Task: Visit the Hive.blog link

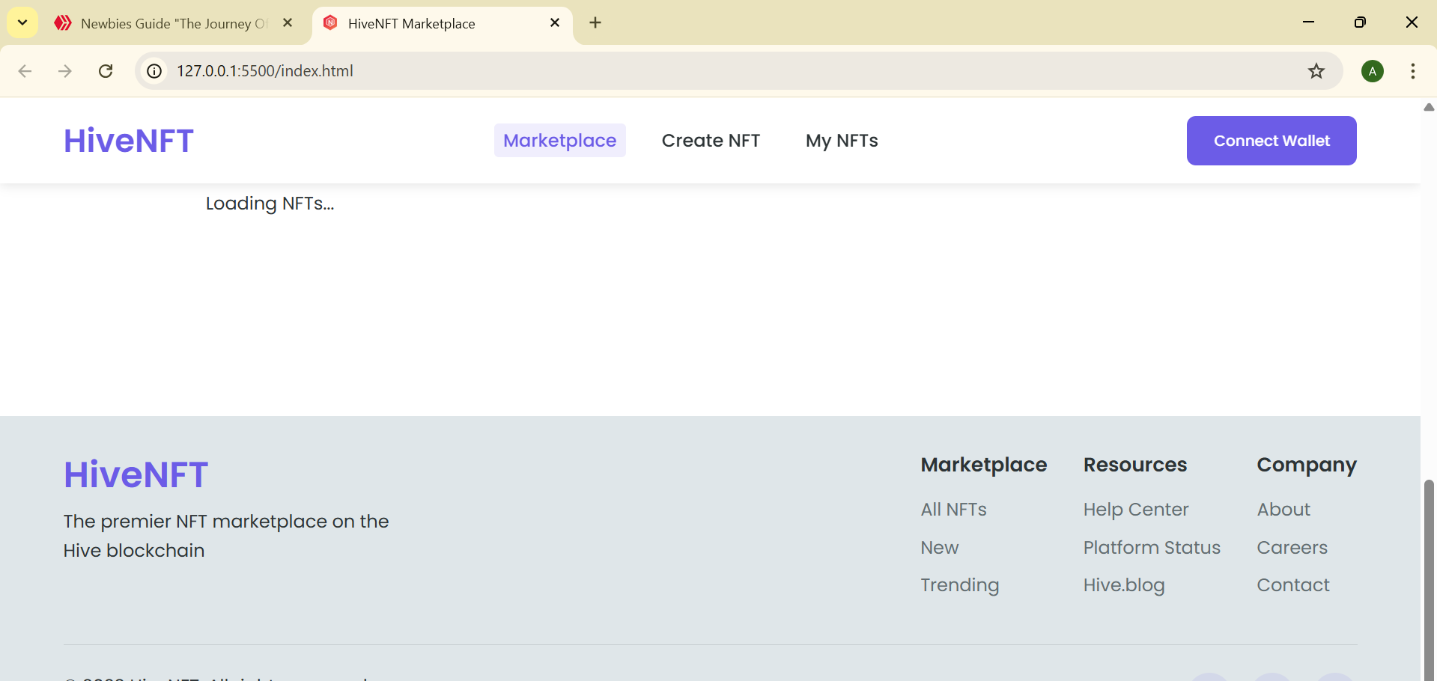Action: 1124,585
